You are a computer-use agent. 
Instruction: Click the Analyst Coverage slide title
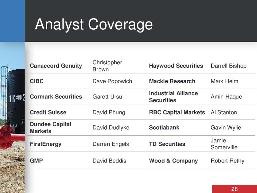[94, 25]
